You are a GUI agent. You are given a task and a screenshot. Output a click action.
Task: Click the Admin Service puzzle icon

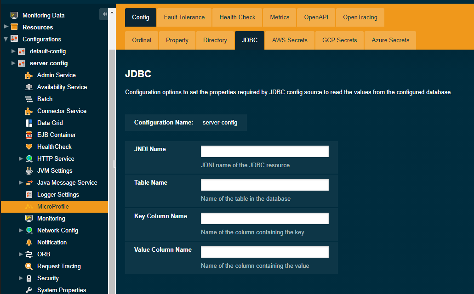click(29, 75)
